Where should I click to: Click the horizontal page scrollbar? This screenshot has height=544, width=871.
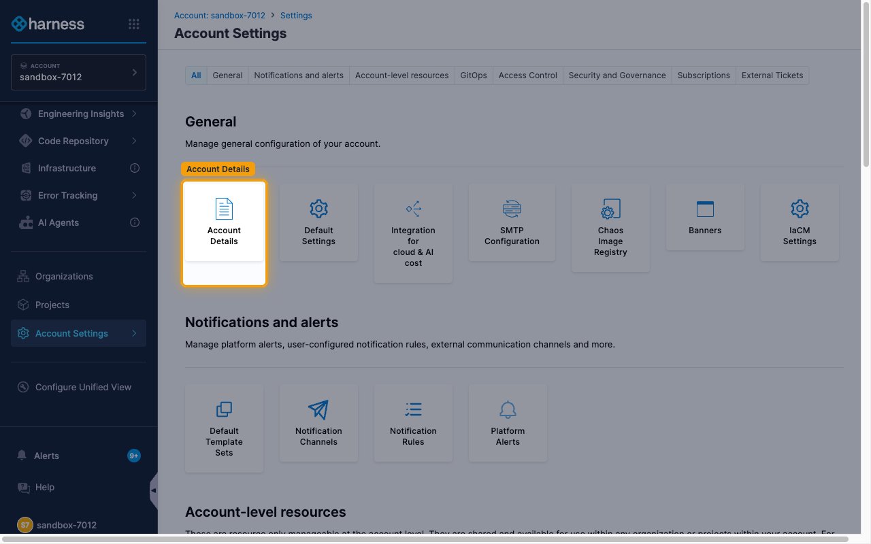(425, 539)
